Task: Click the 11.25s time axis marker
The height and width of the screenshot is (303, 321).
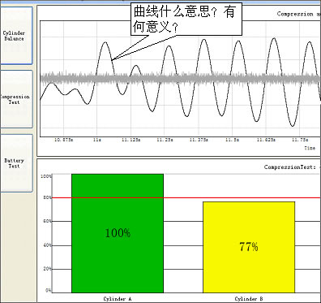Action: click(165, 140)
